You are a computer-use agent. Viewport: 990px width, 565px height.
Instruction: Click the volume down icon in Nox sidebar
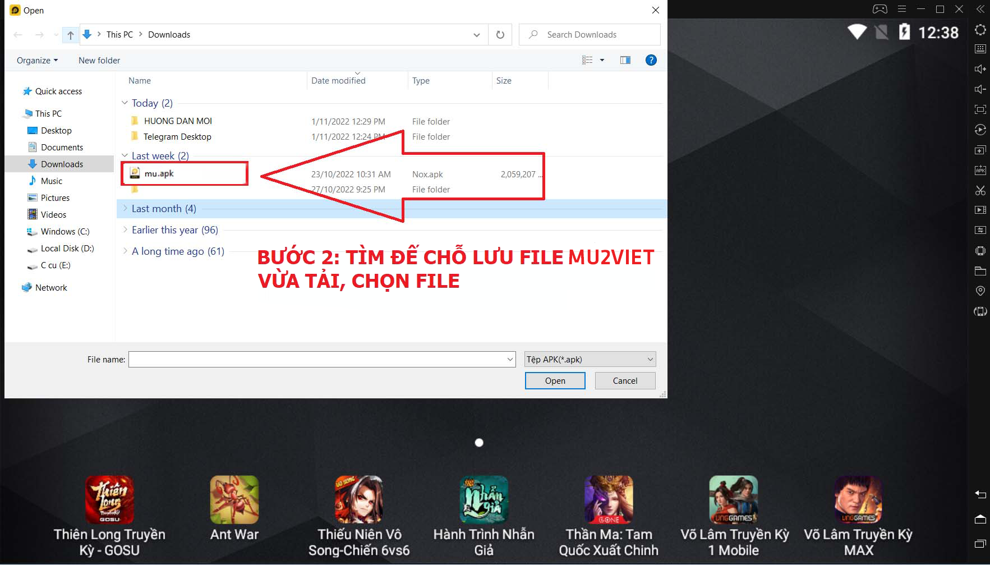tap(980, 89)
